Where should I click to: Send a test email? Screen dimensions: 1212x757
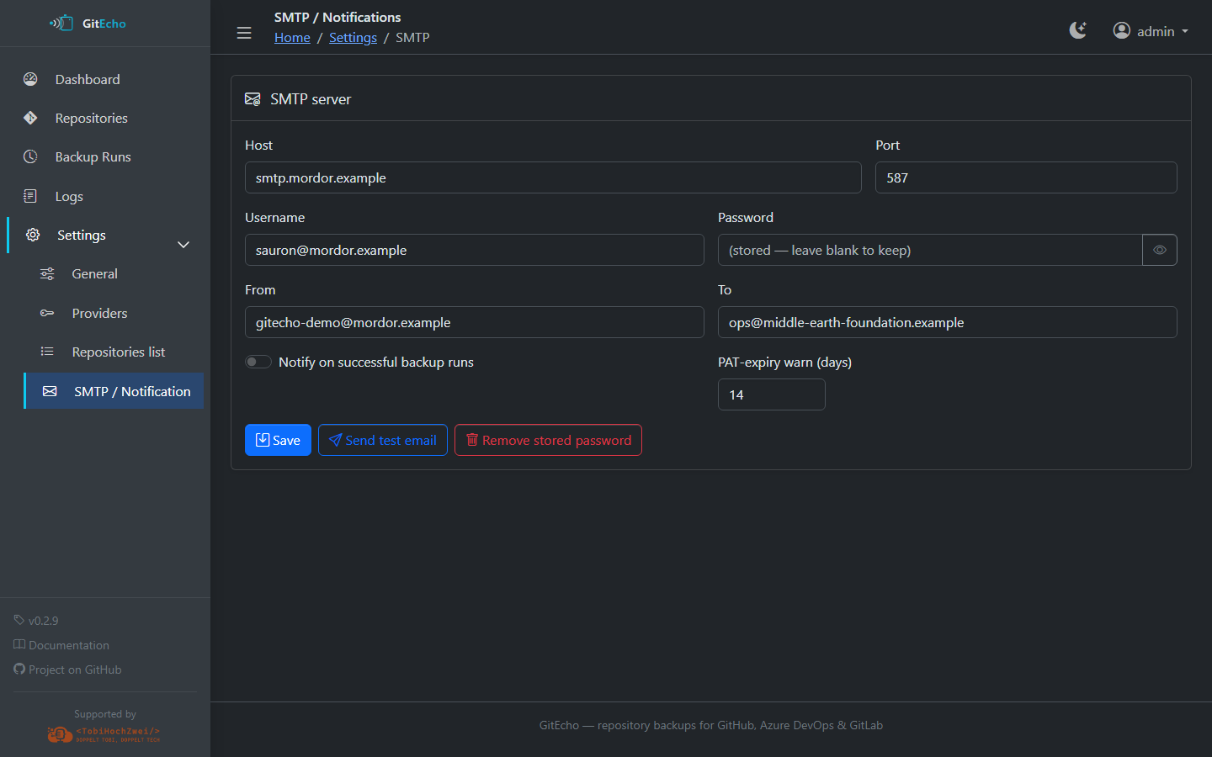coord(382,440)
